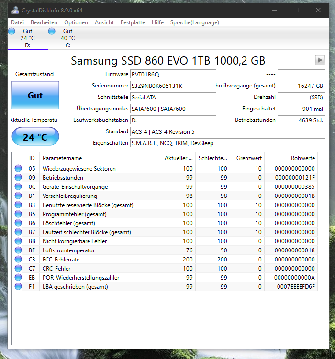
Task: Click the Rohwerte column header
Action: [291, 158]
